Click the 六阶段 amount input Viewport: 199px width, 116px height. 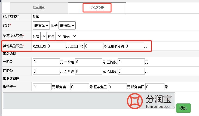131,71
